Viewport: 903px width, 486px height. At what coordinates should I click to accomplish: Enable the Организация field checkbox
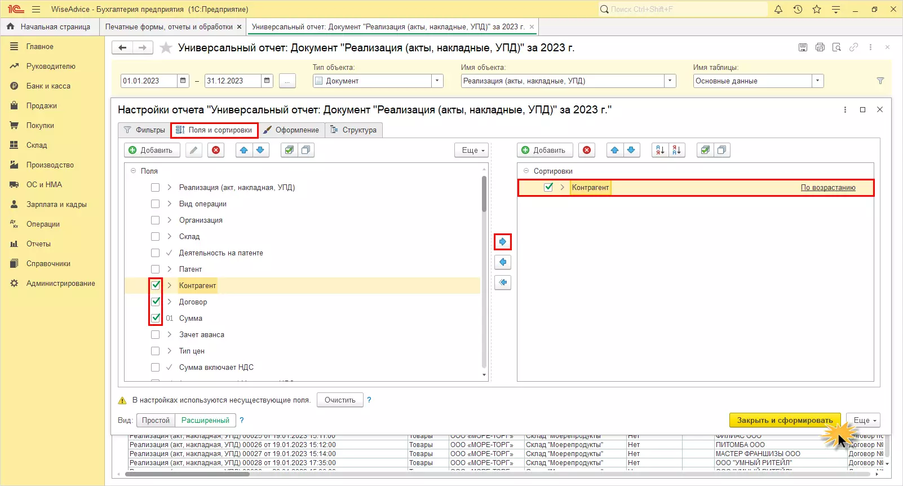click(x=156, y=220)
